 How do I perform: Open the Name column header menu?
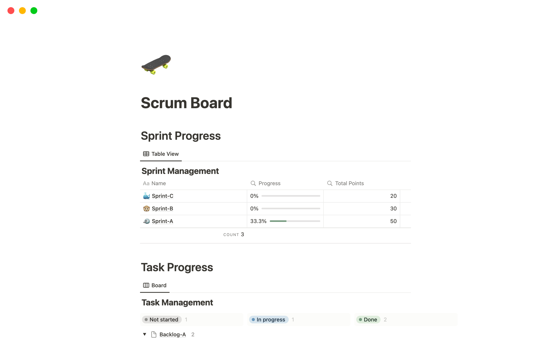pyautogui.click(x=159, y=183)
